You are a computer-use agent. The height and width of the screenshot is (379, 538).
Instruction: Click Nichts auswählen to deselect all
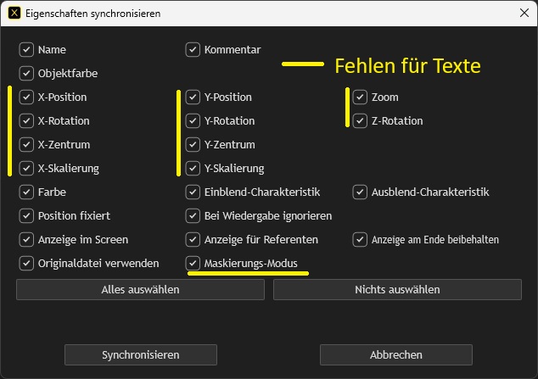pyautogui.click(x=397, y=290)
